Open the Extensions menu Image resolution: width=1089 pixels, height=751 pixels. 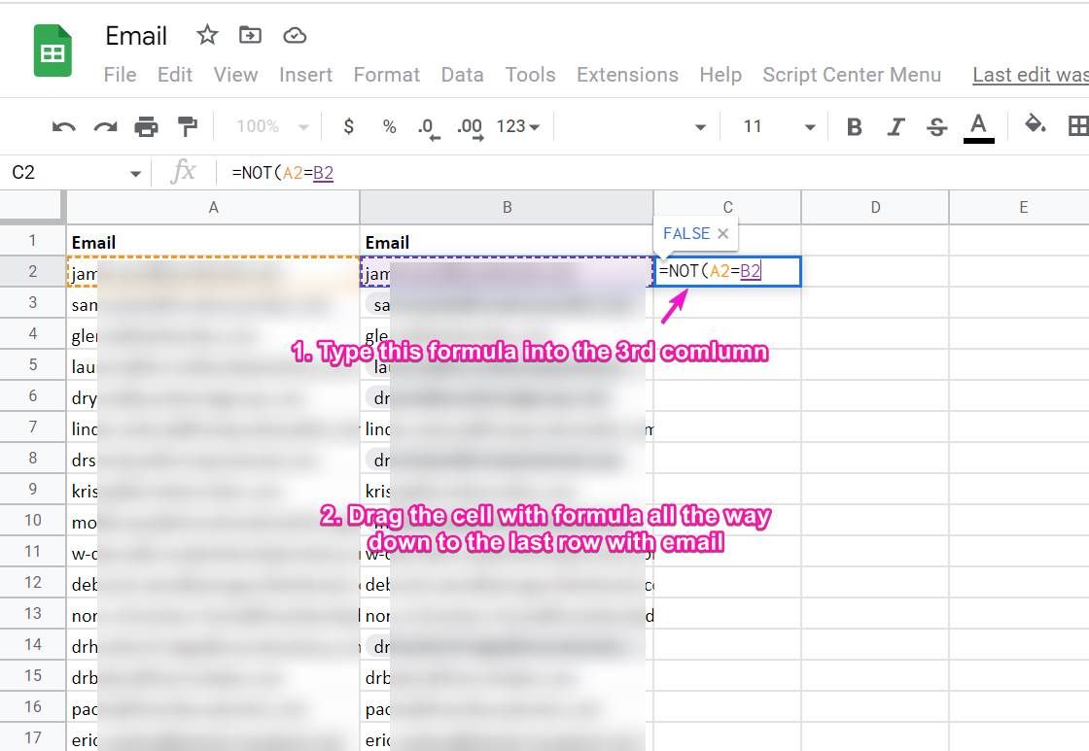[627, 75]
